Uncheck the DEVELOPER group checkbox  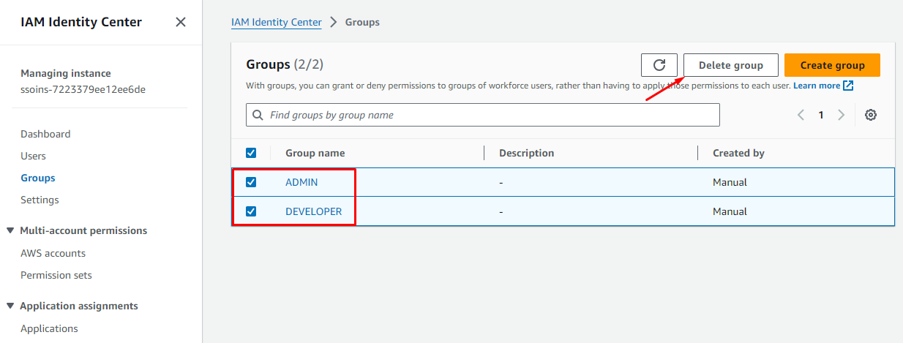[251, 211]
